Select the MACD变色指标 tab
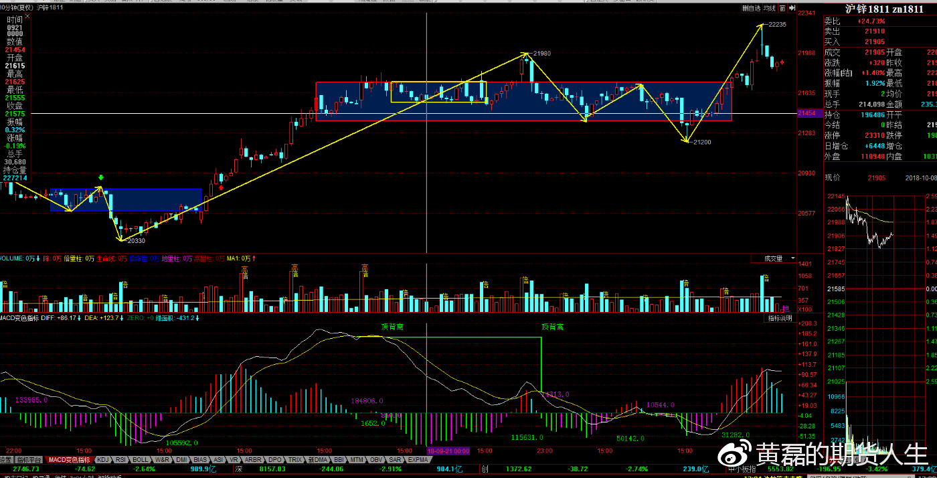The width and height of the screenshot is (937, 478). pyautogui.click(x=70, y=460)
